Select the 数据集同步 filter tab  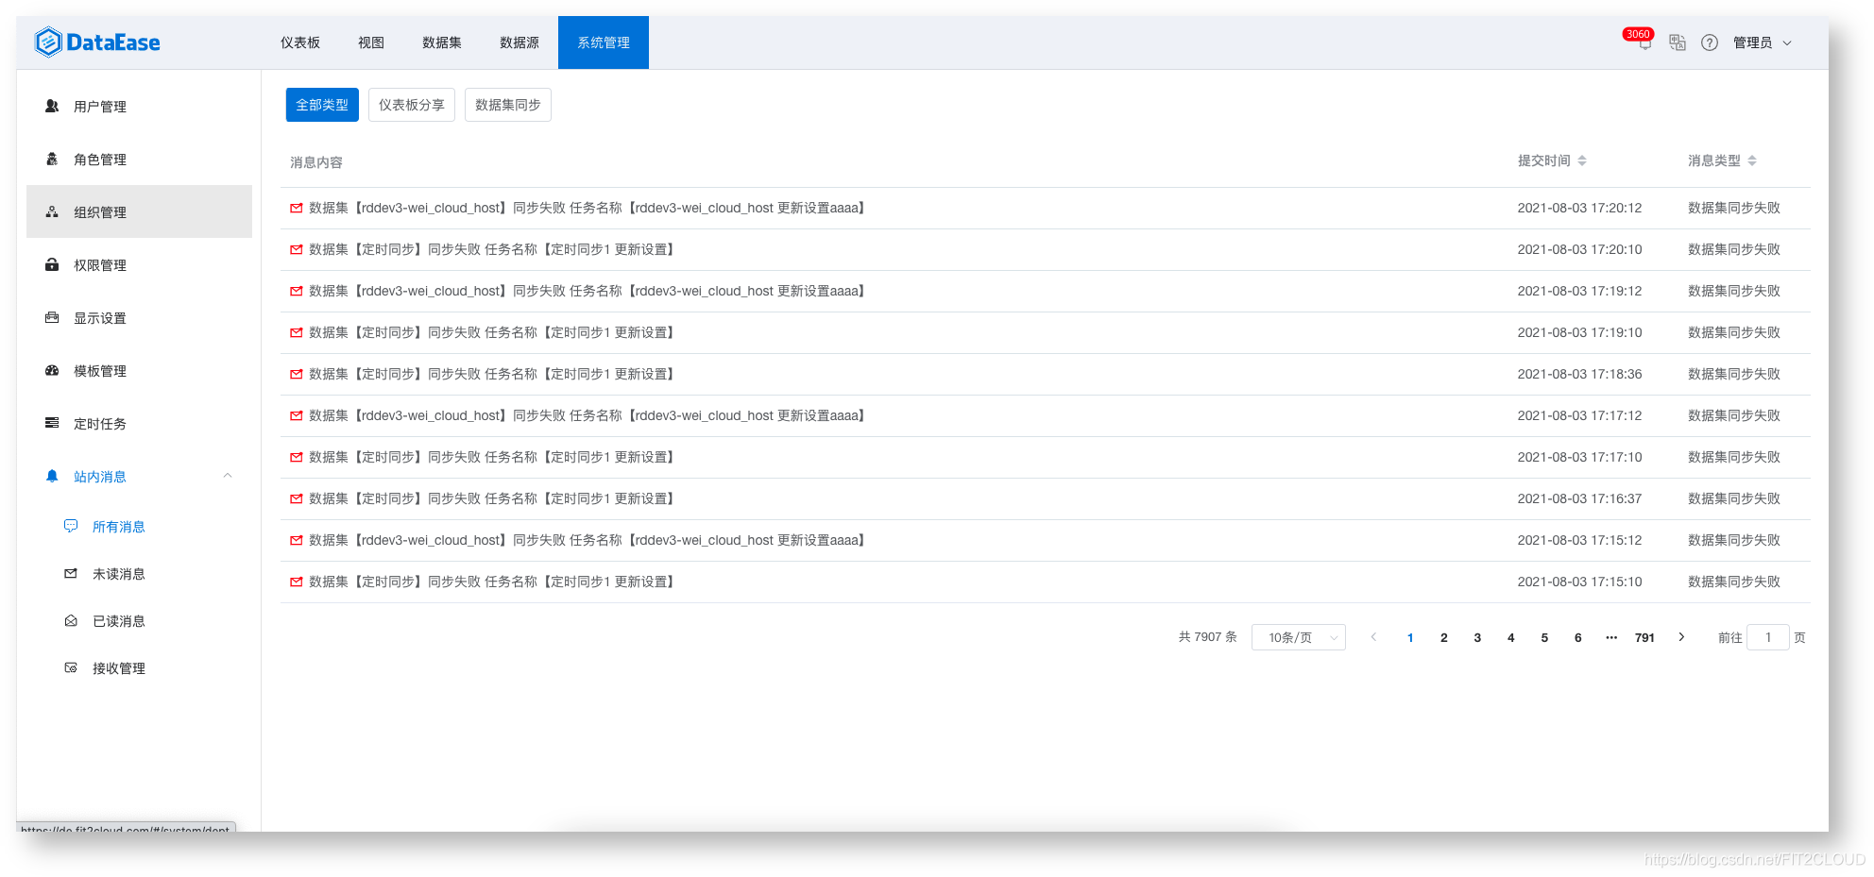point(508,105)
